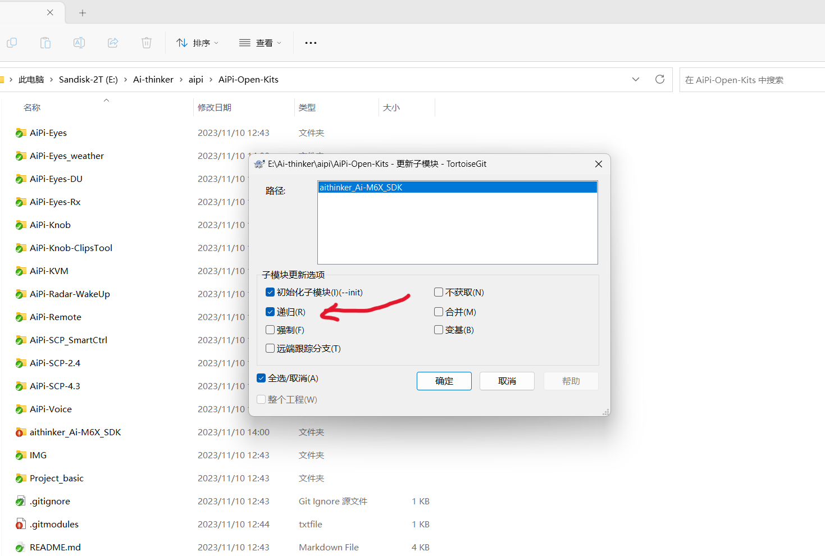Image resolution: width=825 pixels, height=556 pixels.
Task: Click the rename icon in Explorer toolbar
Action: click(79, 43)
